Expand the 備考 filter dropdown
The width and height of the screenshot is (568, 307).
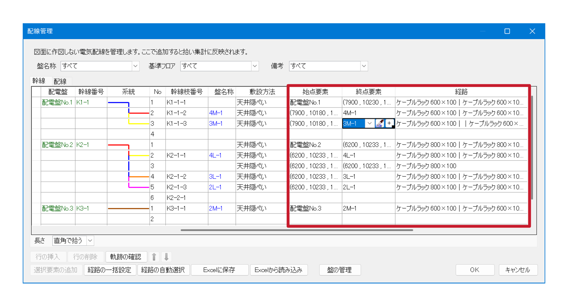coord(364,66)
